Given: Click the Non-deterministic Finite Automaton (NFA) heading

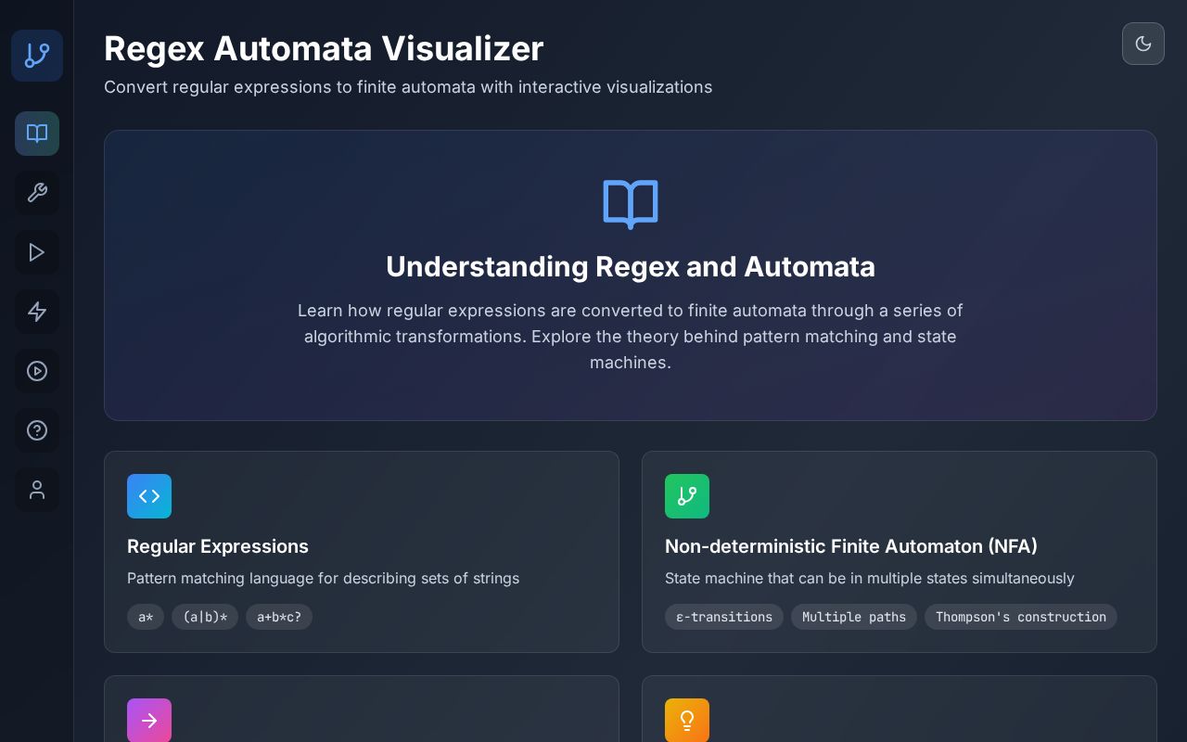Looking at the screenshot, I should pos(851,546).
